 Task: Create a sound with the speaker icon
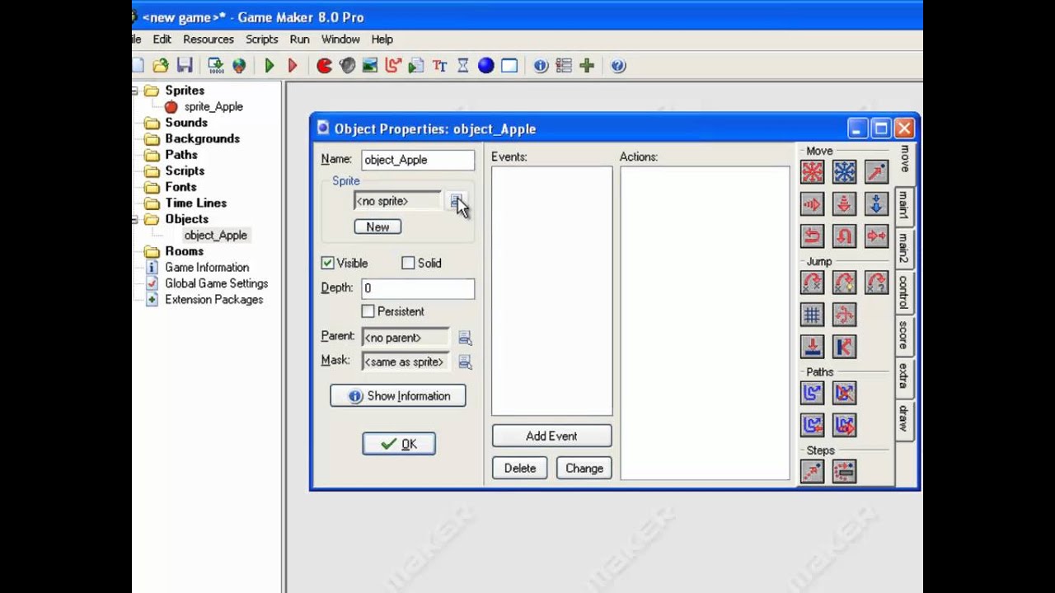click(x=347, y=66)
